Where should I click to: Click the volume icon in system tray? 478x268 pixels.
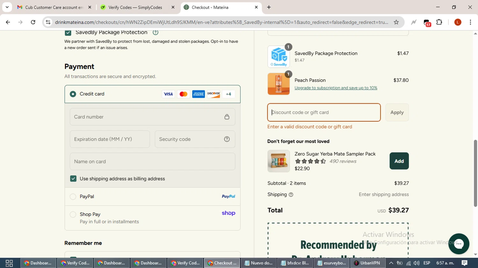tap(416, 263)
